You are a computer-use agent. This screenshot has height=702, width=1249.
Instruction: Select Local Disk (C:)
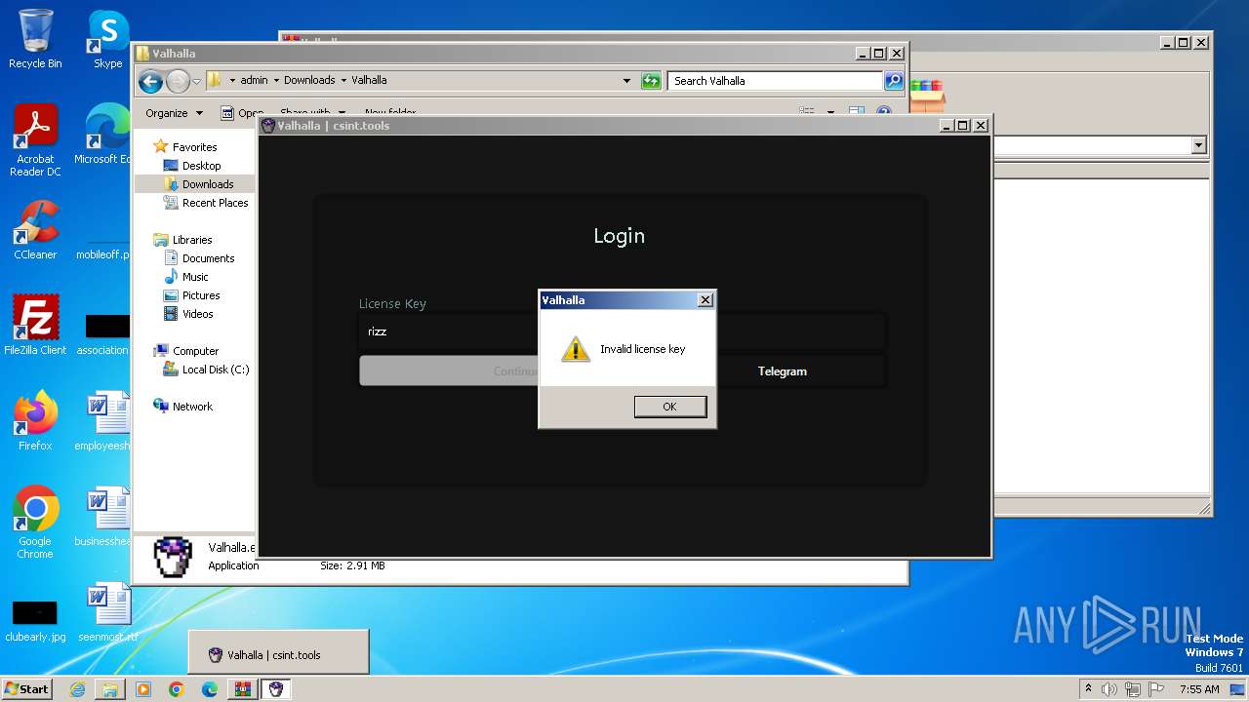coord(216,370)
